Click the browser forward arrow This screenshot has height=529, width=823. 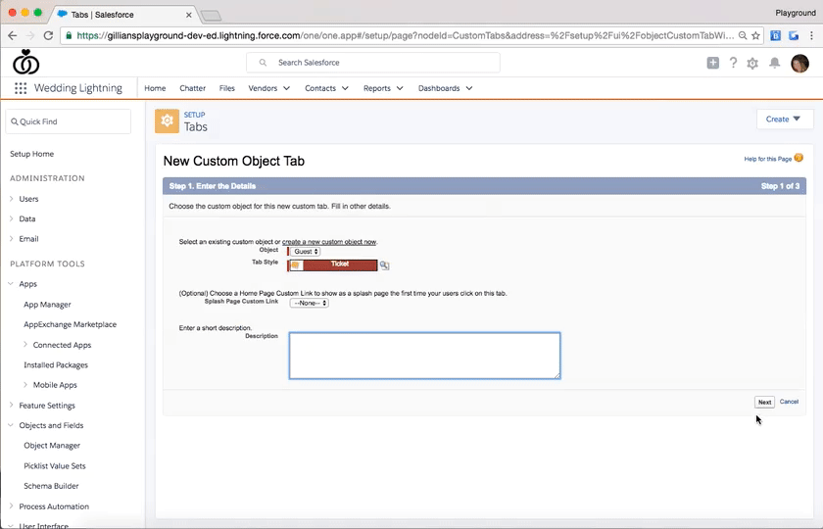point(30,35)
